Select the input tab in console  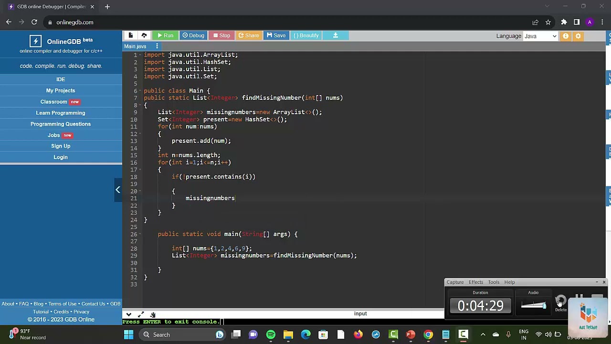pos(360,313)
